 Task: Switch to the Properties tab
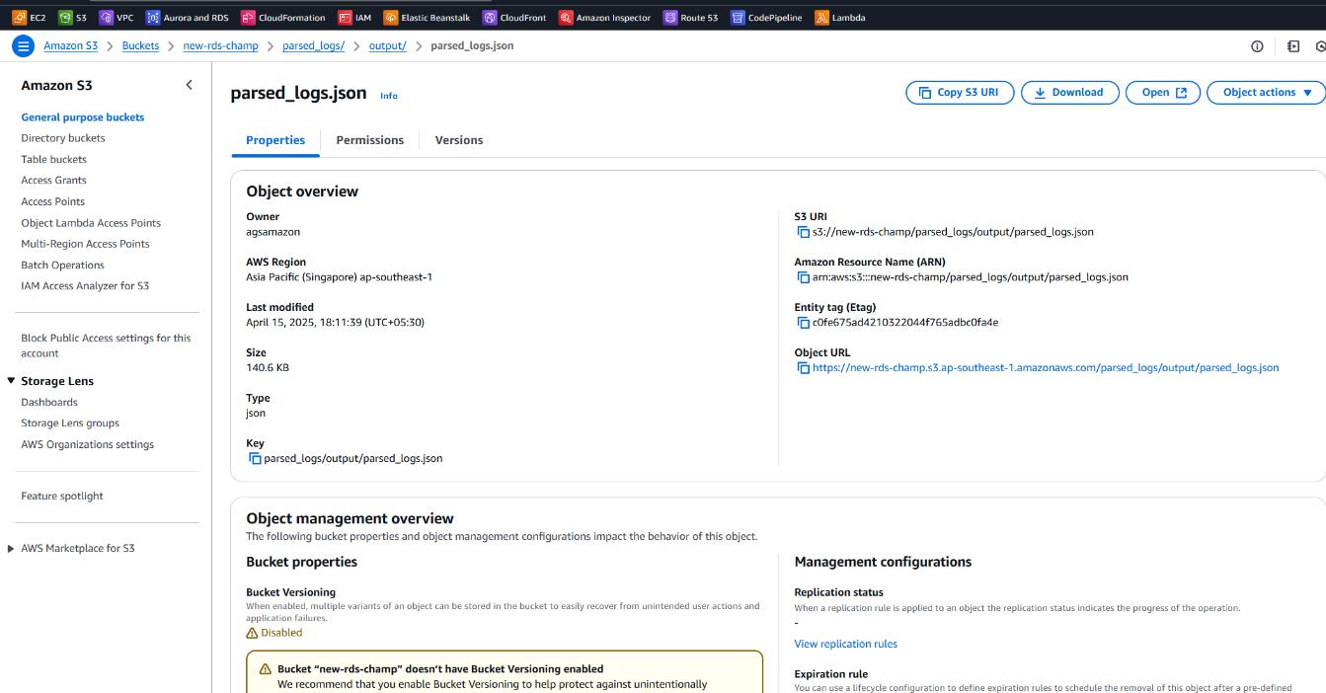[275, 140]
